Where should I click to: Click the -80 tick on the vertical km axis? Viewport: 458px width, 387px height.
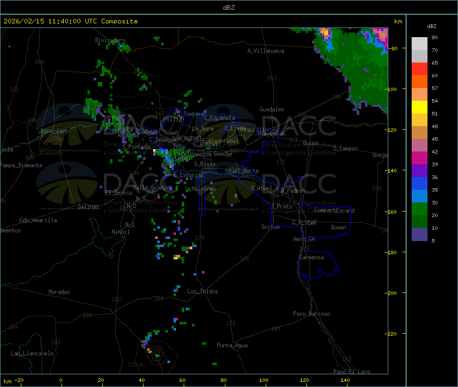(x=393, y=48)
